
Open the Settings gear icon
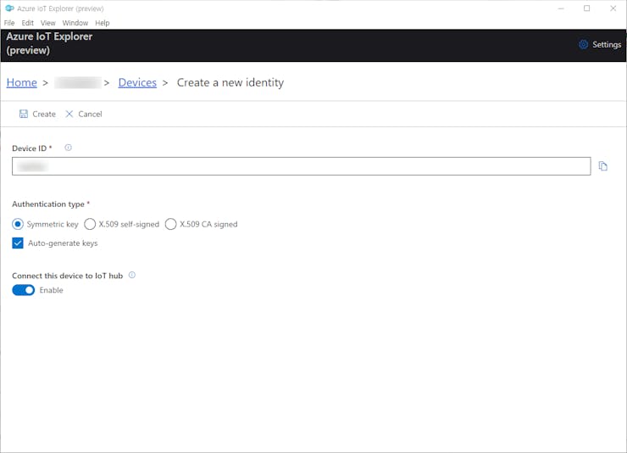point(583,44)
